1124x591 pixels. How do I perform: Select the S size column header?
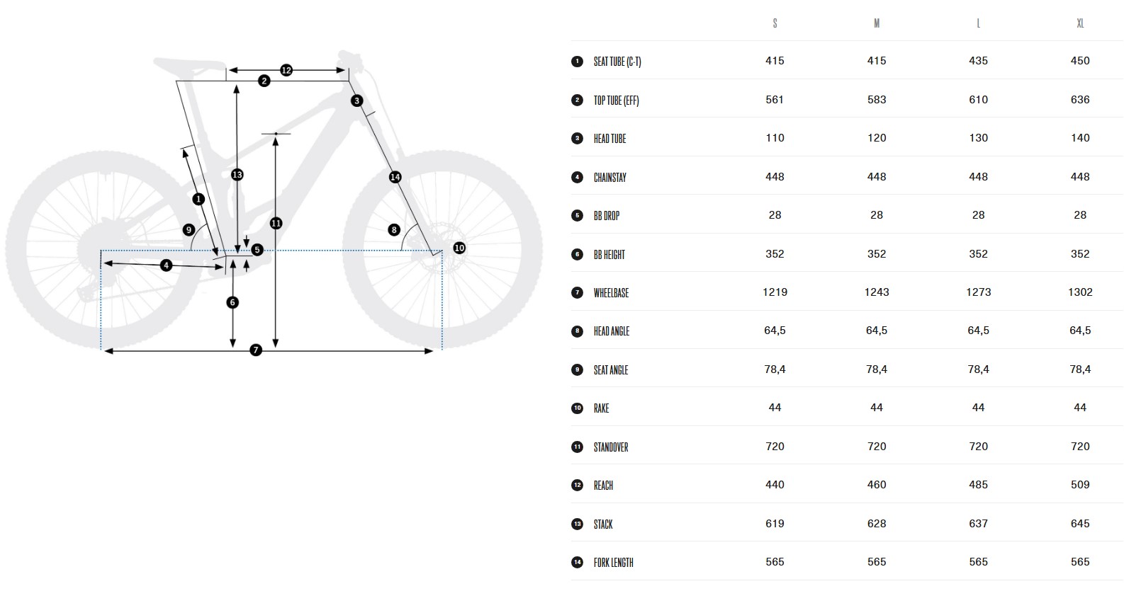[x=775, y=23]
